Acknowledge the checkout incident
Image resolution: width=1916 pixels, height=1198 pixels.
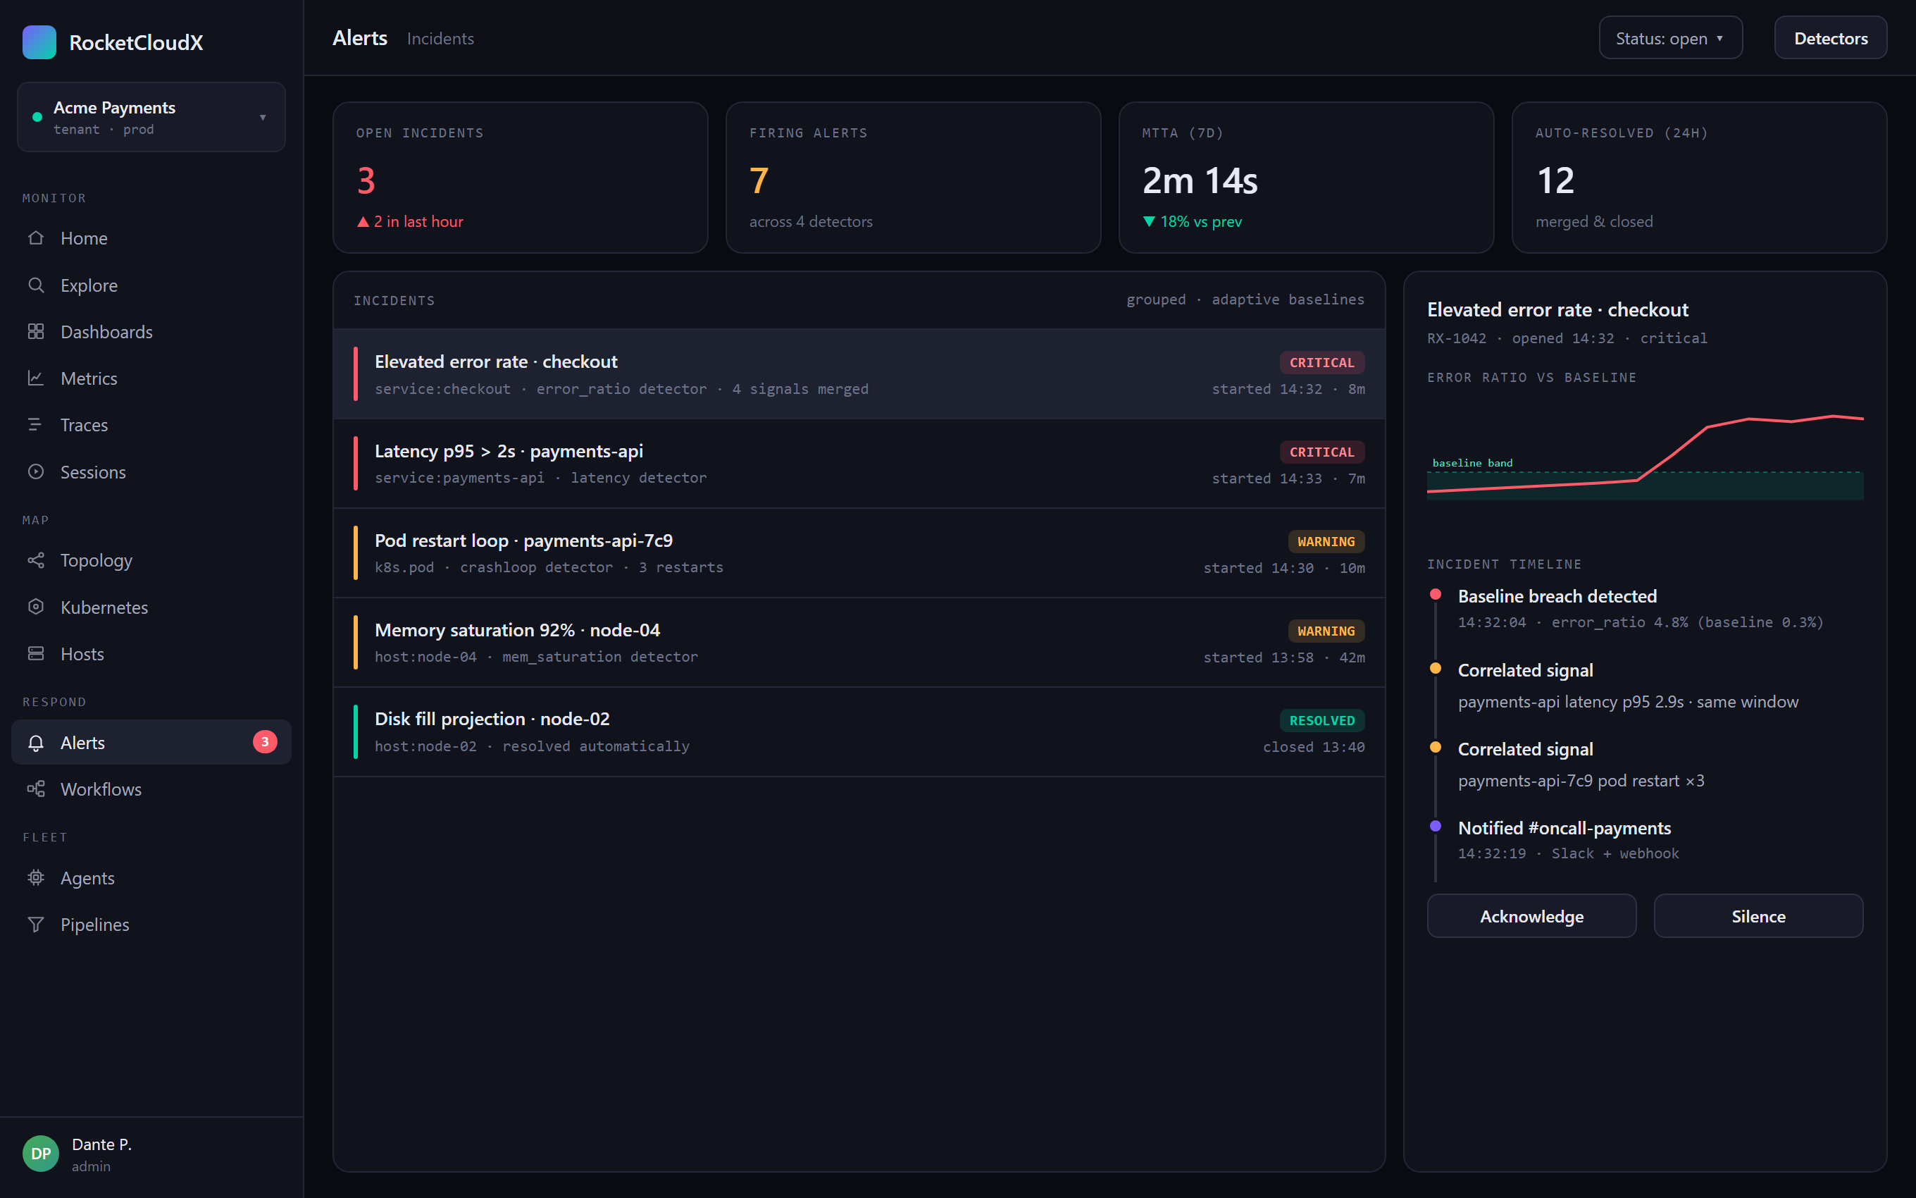(1531, 916)
